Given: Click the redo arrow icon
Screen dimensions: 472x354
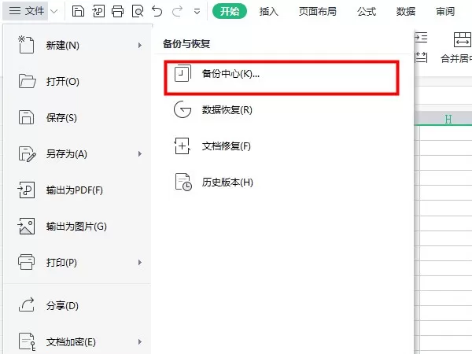Looking at the screenshot, I should (x=177, y=12).
